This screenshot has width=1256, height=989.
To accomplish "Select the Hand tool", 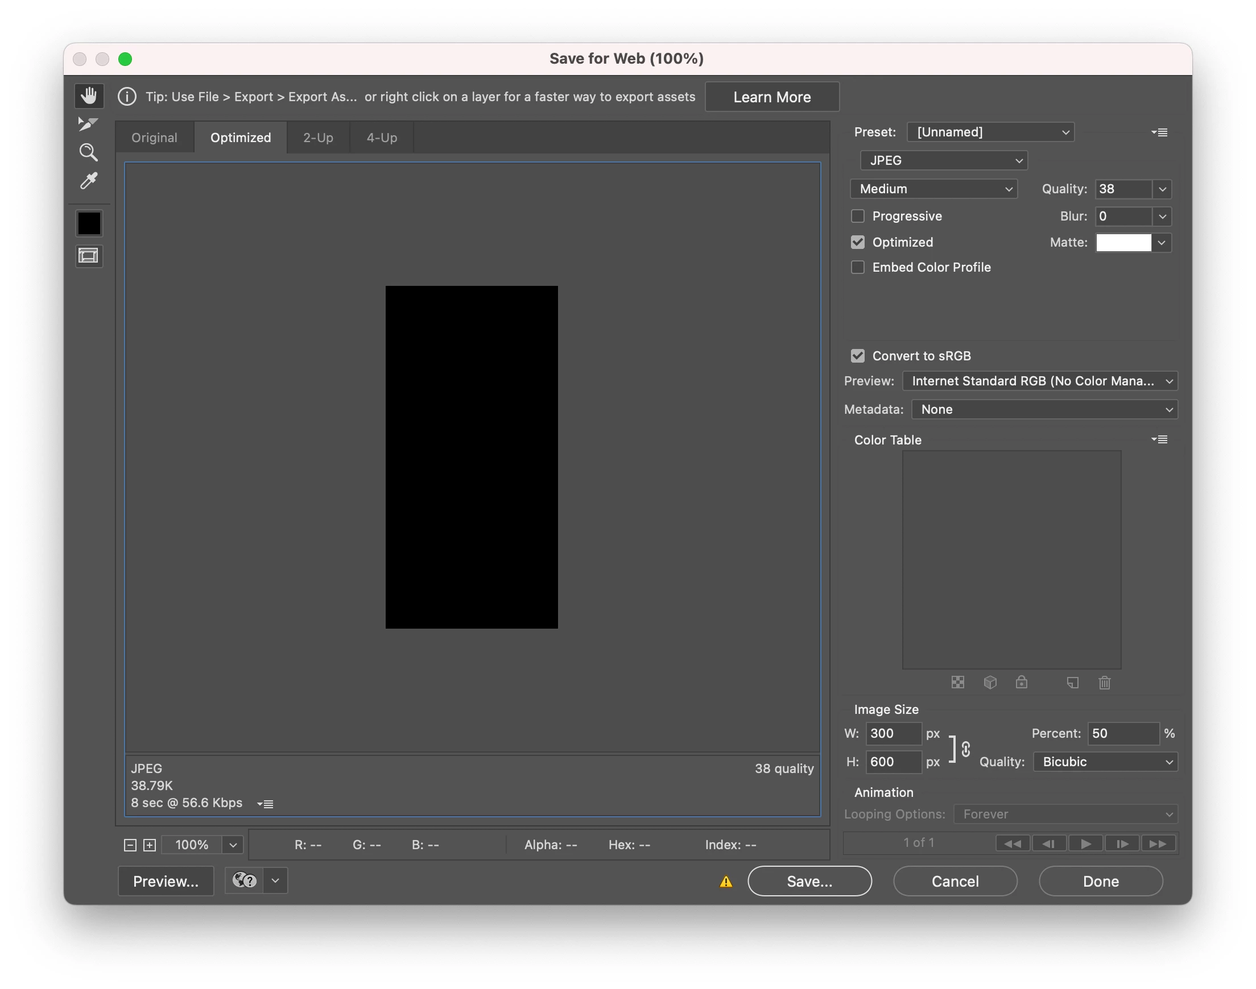I will click(x=89, y=95).
